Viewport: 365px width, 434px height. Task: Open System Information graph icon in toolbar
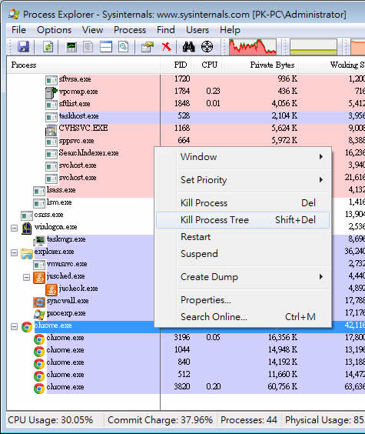point(71,46)
